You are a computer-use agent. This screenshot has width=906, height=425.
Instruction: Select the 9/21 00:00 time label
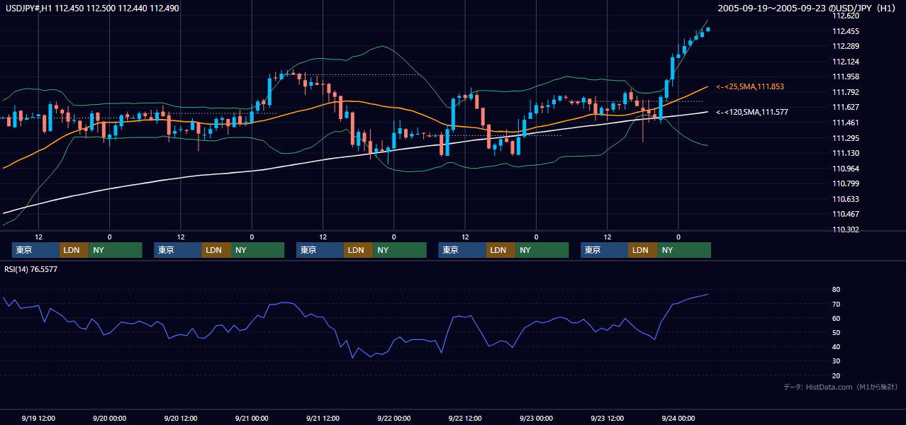click(252, 418)
